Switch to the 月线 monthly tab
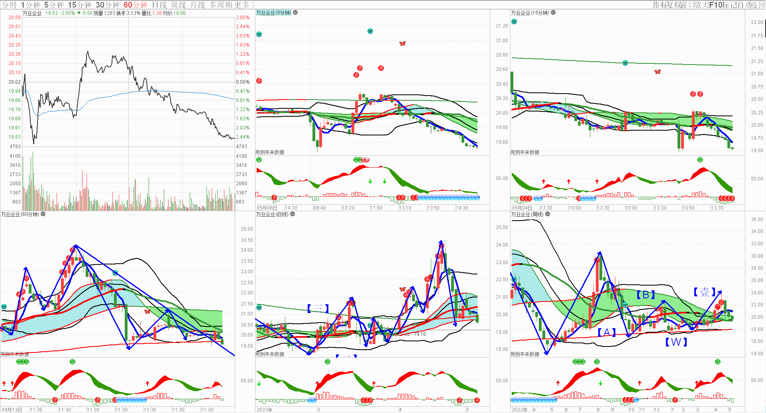 (x=198, y=5)
